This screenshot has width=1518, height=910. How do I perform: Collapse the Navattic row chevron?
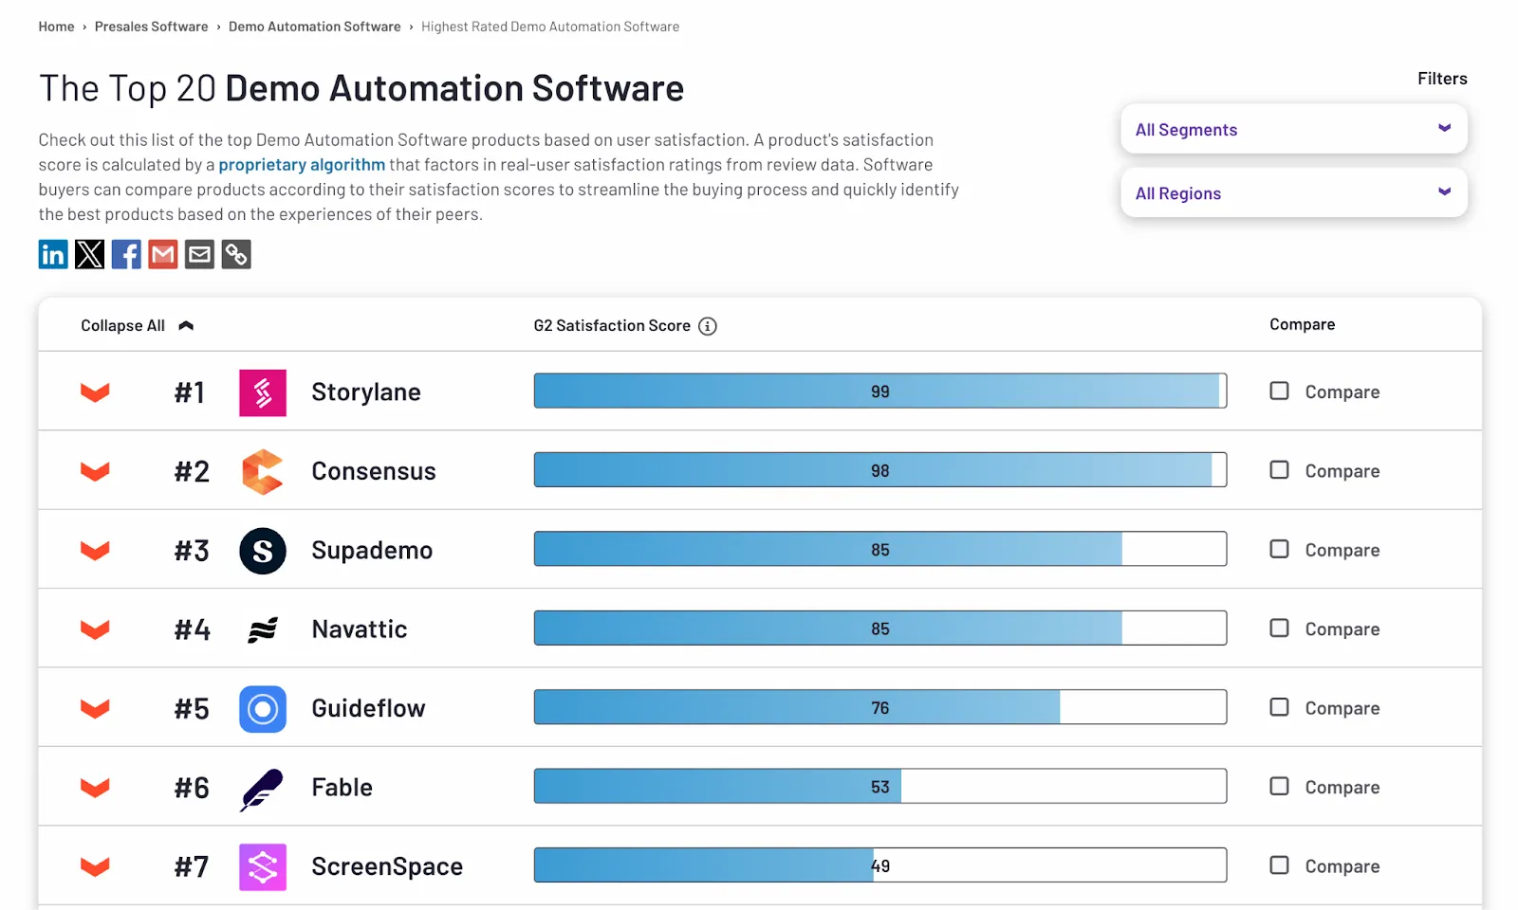pos(95,629)
